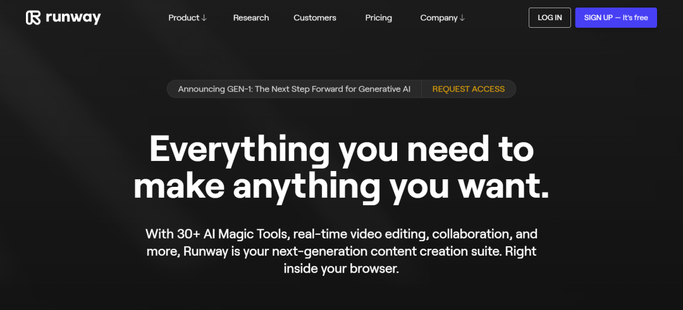The height and width of the screenshot is (310, 683).
Task: Click the 'With 30+ AI Magic Tools' sentence
Action: [341, 234]
